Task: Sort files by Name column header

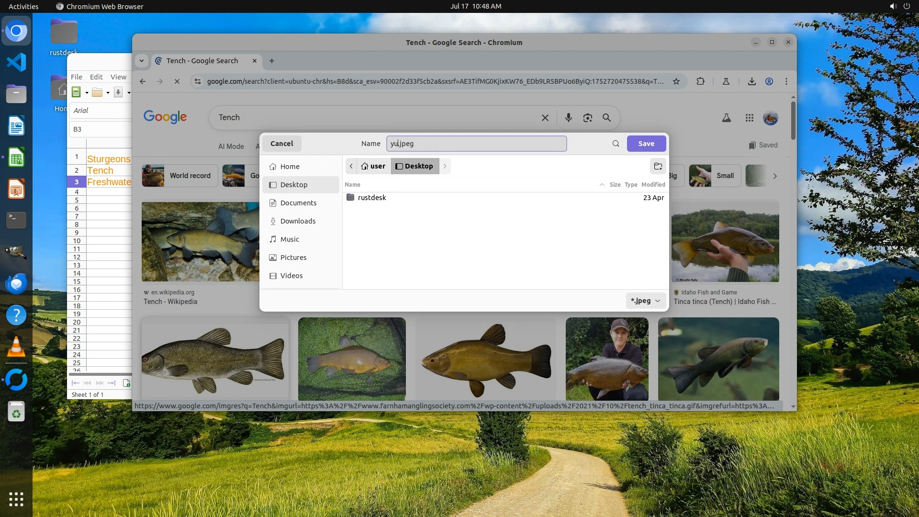Action: click(353, 185)
